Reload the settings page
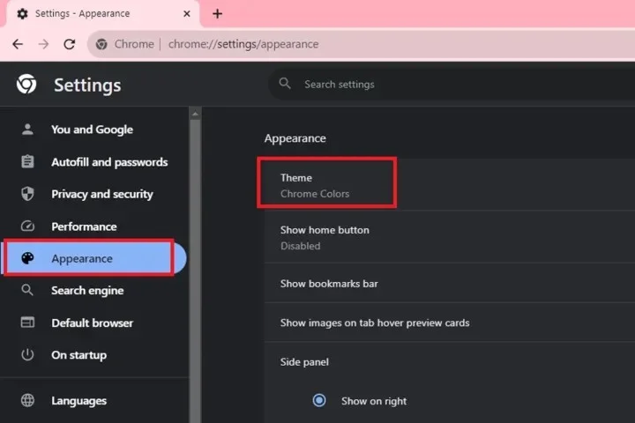This screenshot has width=635, height=423. coord(70,44)
